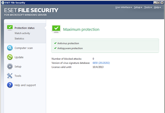
Task: Click license date 10/4/2013
Action: [x=98, y=67]
